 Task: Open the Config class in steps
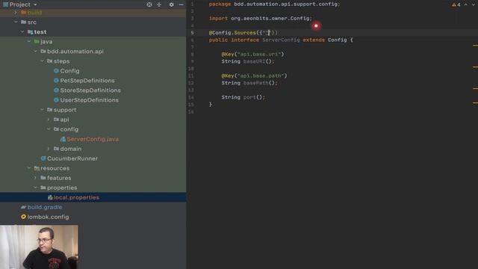pos(69,71)
